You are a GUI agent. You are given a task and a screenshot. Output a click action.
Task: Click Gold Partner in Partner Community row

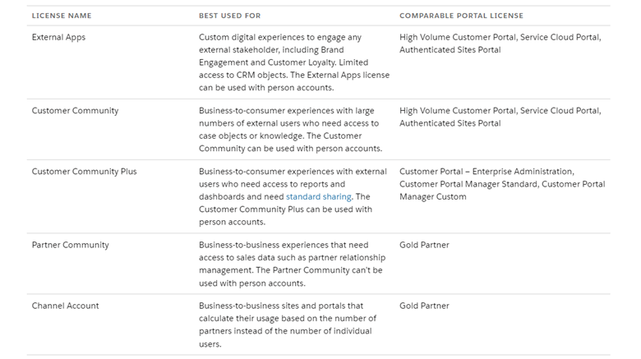pos(424,245)
